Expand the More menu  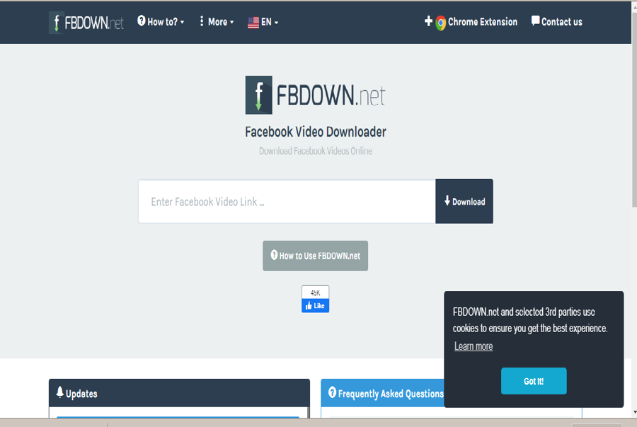click(x=217, y=21)
